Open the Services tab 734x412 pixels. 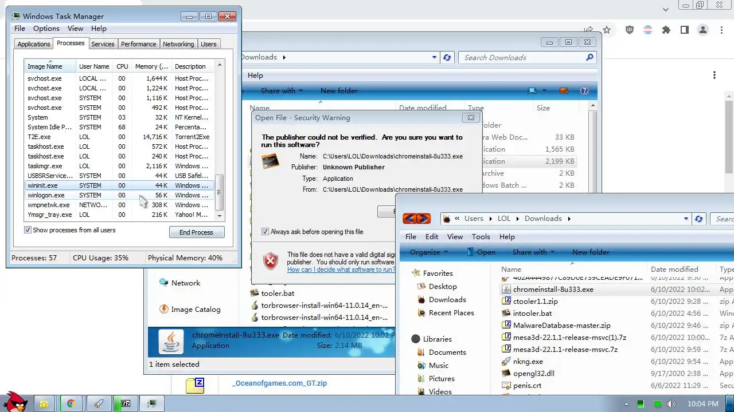click(103, 44)
